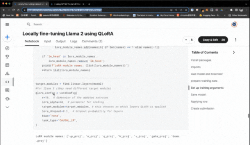Switch to second browser tab
Image resolution: width=250 pixels, height=145 pixels.
68,4
